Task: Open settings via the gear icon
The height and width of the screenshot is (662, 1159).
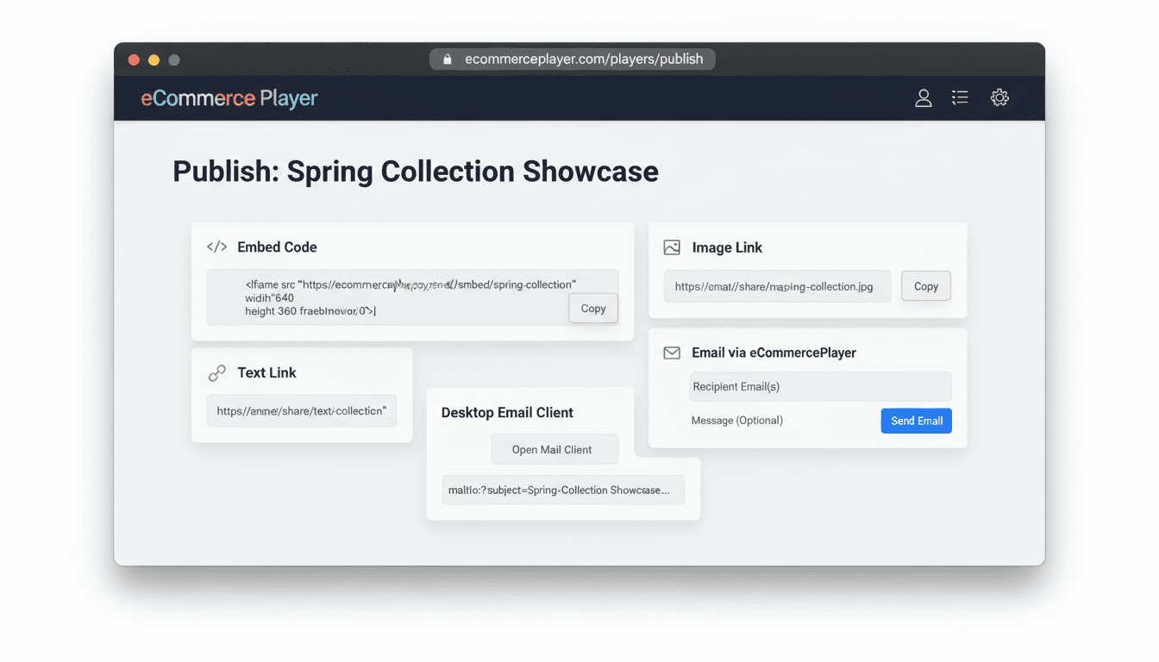Action: [999, 97]
